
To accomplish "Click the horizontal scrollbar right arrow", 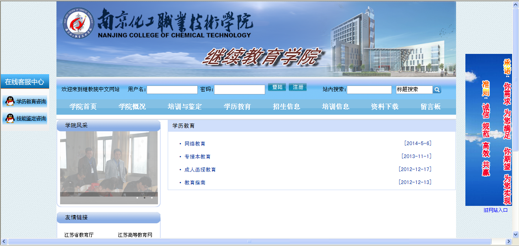I will (x=508, y=242).
